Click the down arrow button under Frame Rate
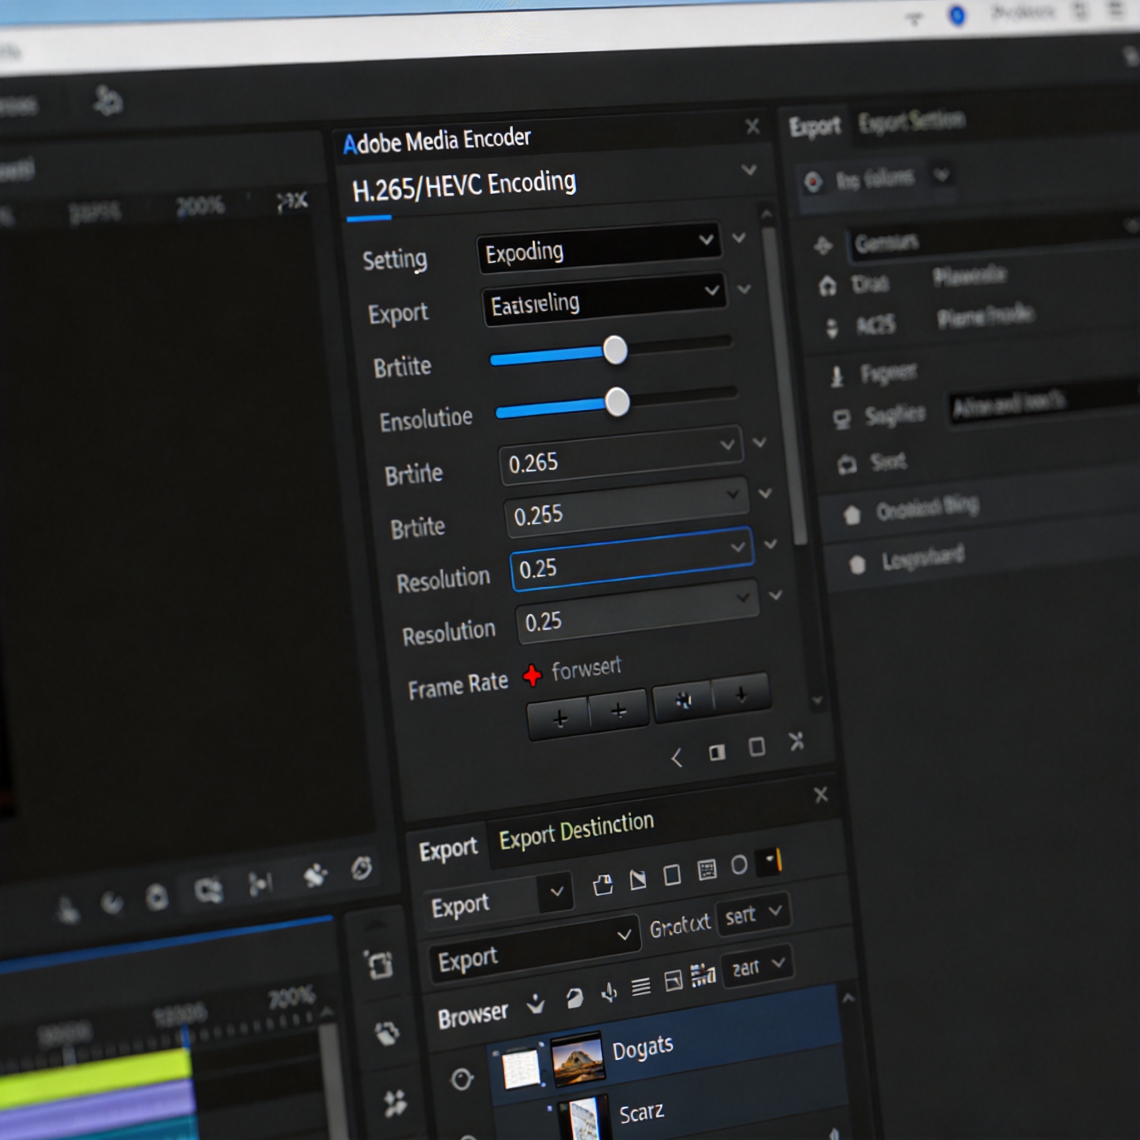1140x1140 pixels. 741,694
